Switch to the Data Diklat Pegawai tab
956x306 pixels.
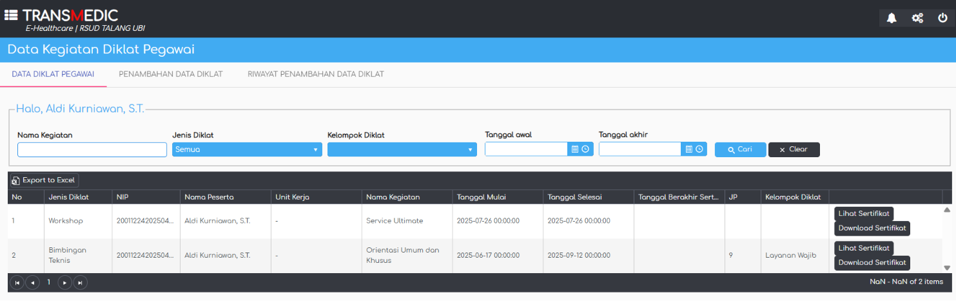[x=53, y=74]
